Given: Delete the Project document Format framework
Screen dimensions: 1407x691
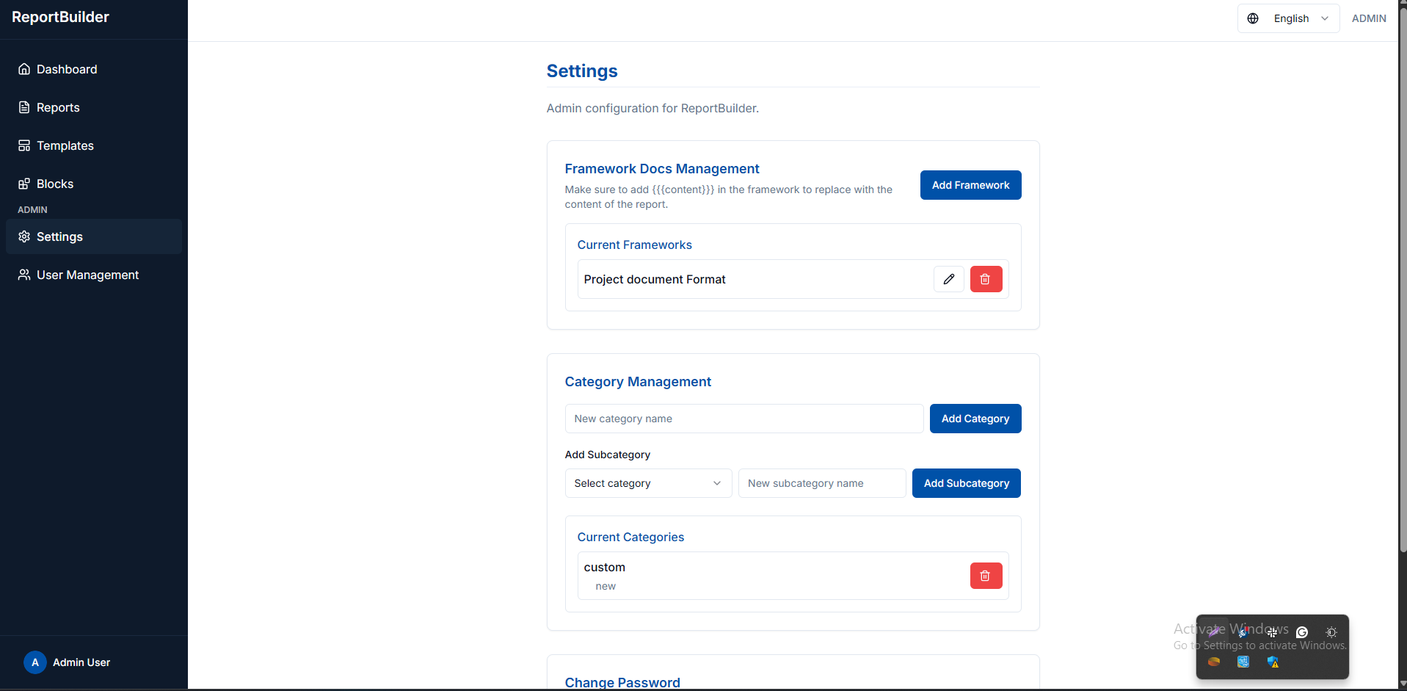Looking at the screenshot, I should 986,279.
